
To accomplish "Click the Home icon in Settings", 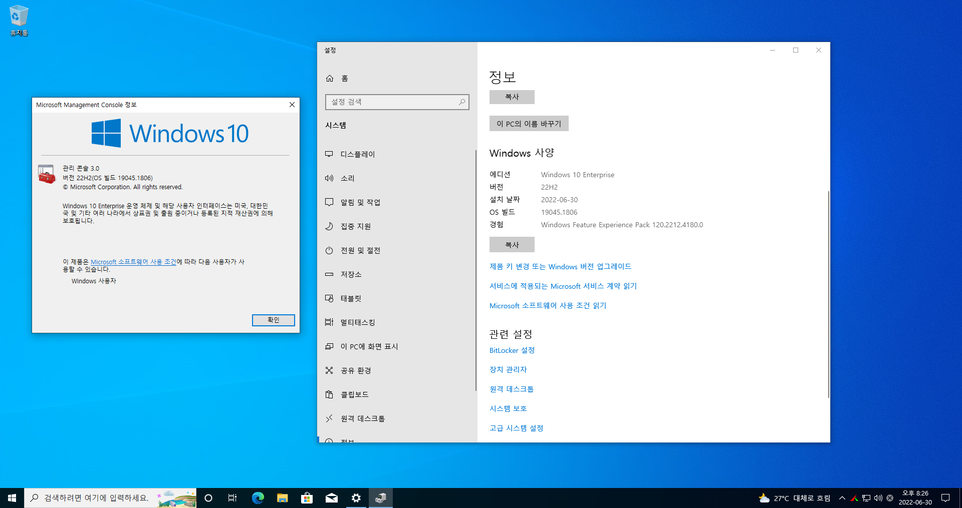I will click(330, 79).
